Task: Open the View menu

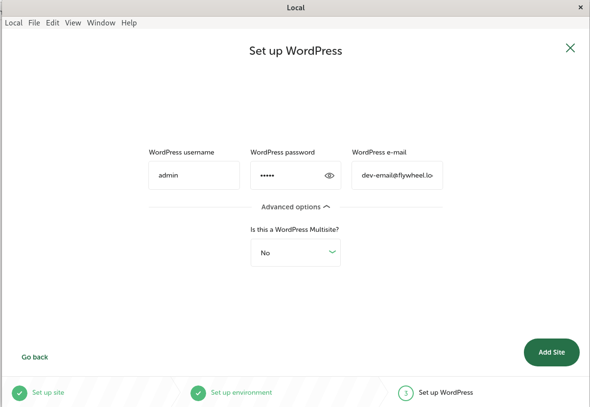Action: click(x=73, y=23)
